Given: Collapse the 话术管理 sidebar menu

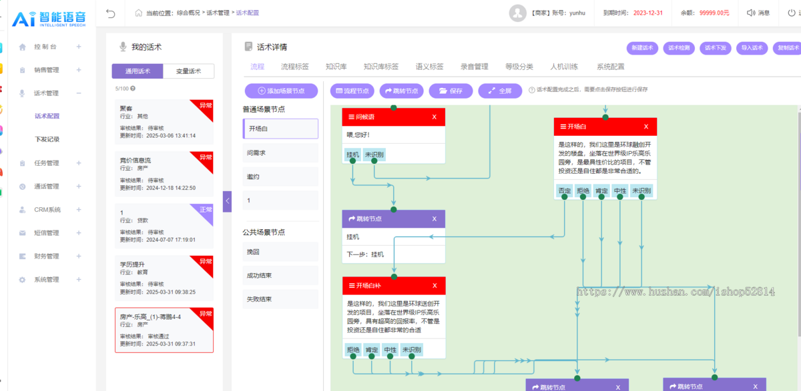Looking at the screenshot, I should tap(79, 93).
